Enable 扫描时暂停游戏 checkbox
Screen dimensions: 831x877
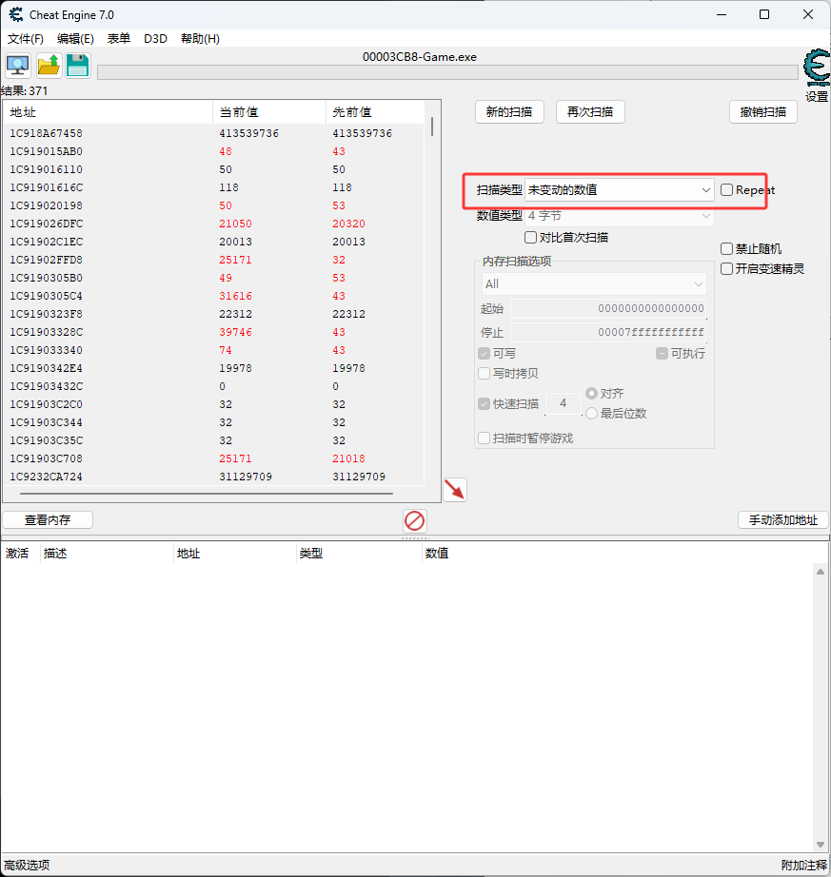[x=485, y=438]
